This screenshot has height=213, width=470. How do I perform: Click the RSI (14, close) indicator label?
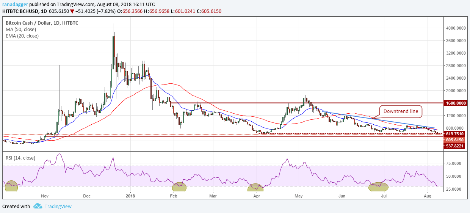pos(21,158)
